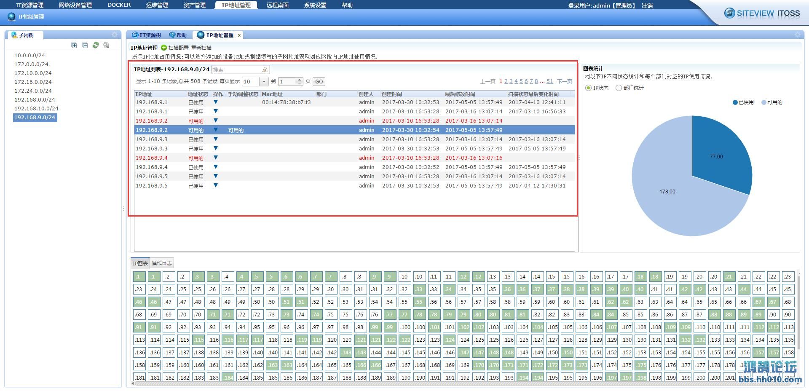
Task: Jump to page 51 link
Action: click(550, 81)
